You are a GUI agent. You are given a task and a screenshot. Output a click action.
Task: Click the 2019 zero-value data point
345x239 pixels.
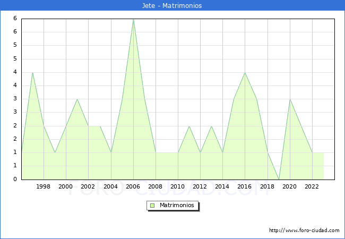click(279, 180)
